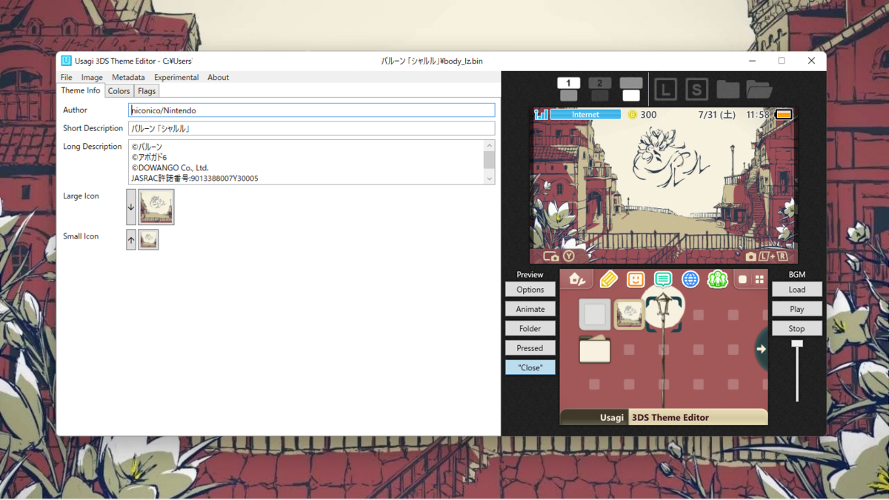Click the Large Icon thumbnail
The width and height of the screenshot is (889, 500).
[x=156, y=207]
